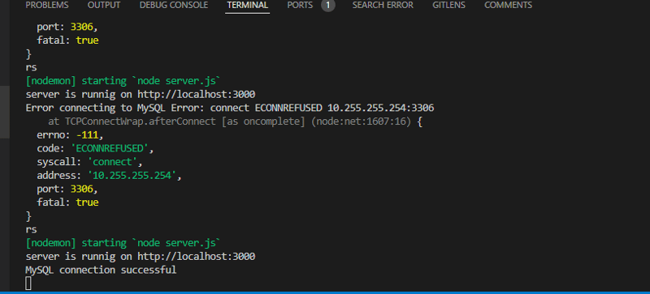Click the errno: -111 line
The height and width of the screenshot is (294, 650).
pos(70,134)
